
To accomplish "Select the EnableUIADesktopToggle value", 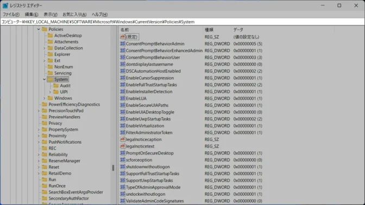I will point(150,112).
